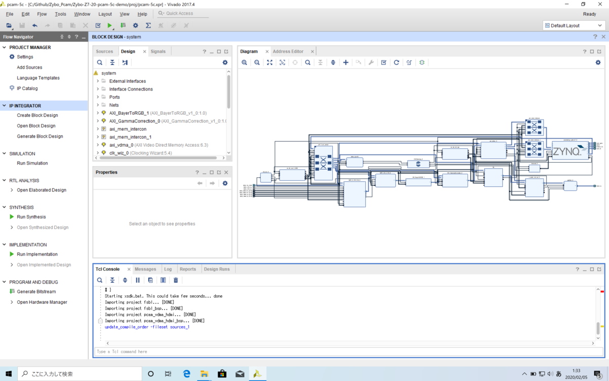Click Run Implementation in Flow Navigator
This screenshot has width=609, height=381.
(38, 254)
